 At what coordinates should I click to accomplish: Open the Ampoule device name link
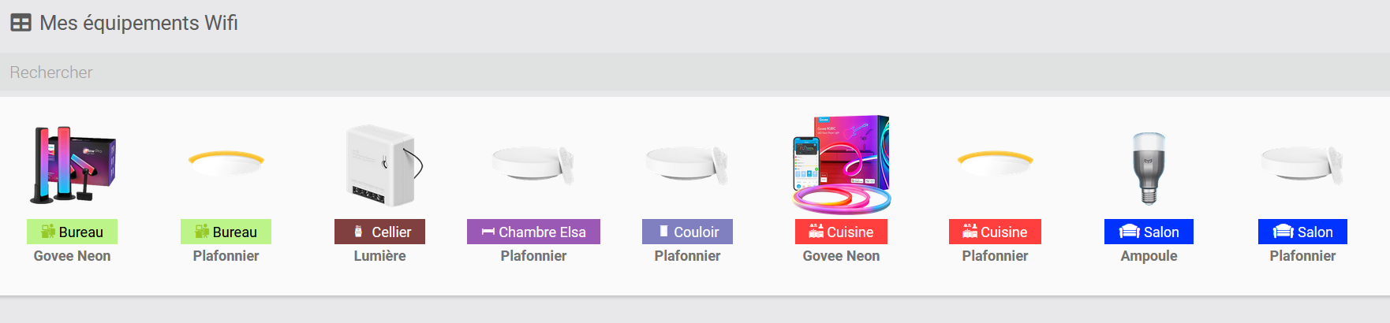pos(1149,256)
